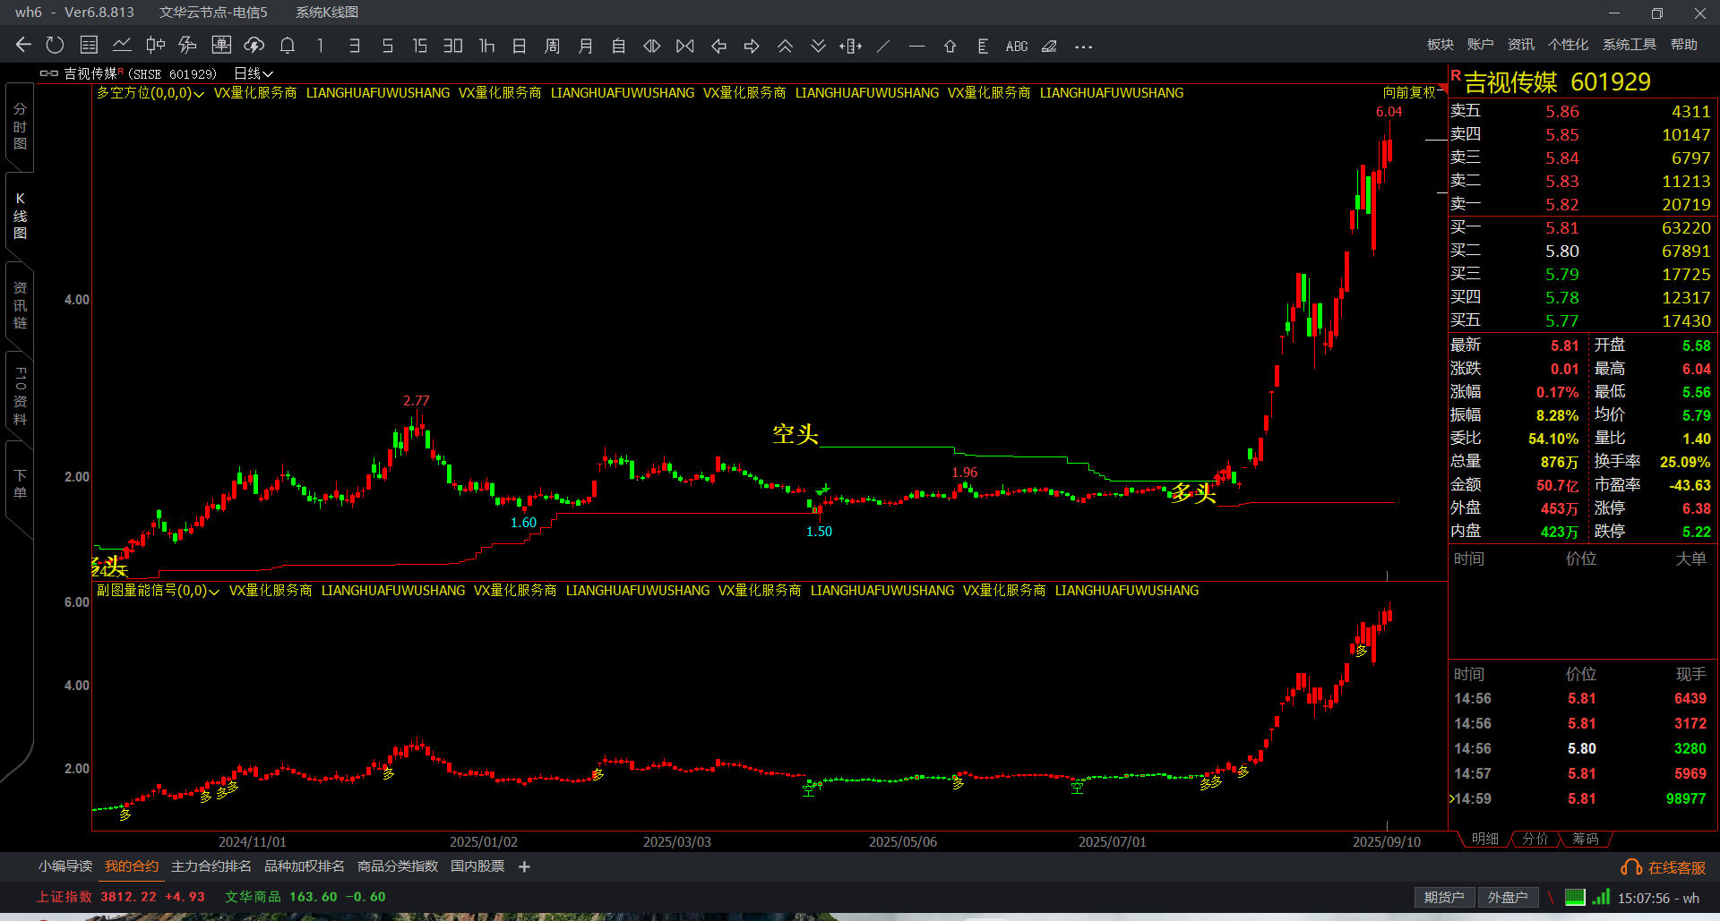Switch to 5-minute period
Image resolution: width=1720 pixels, height=921 pixels.
(387, 46)
